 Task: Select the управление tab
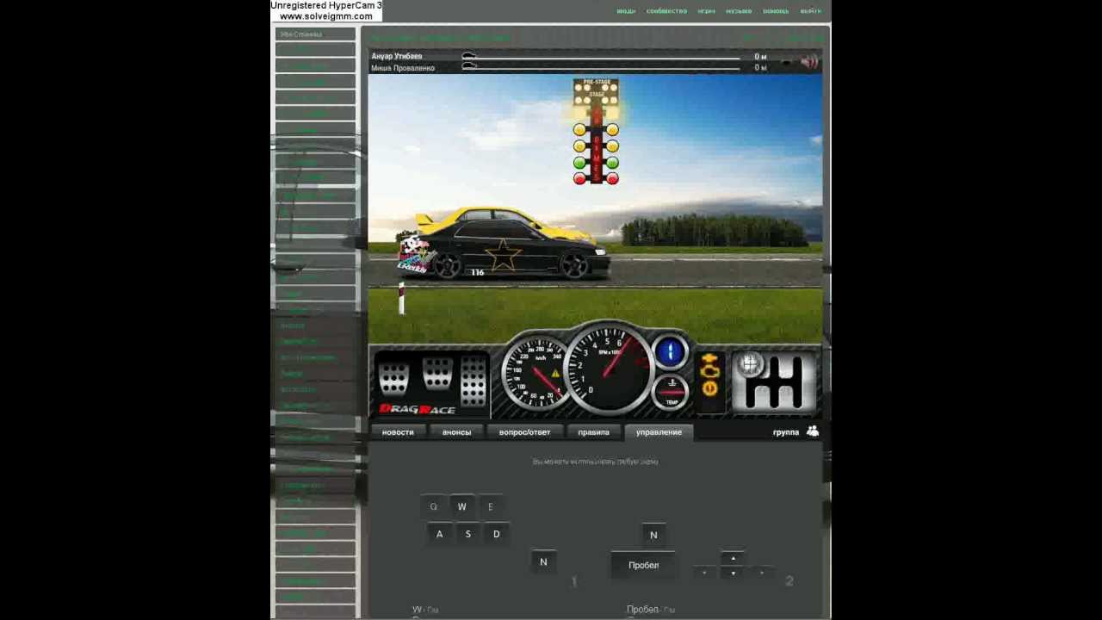[659, 432]
